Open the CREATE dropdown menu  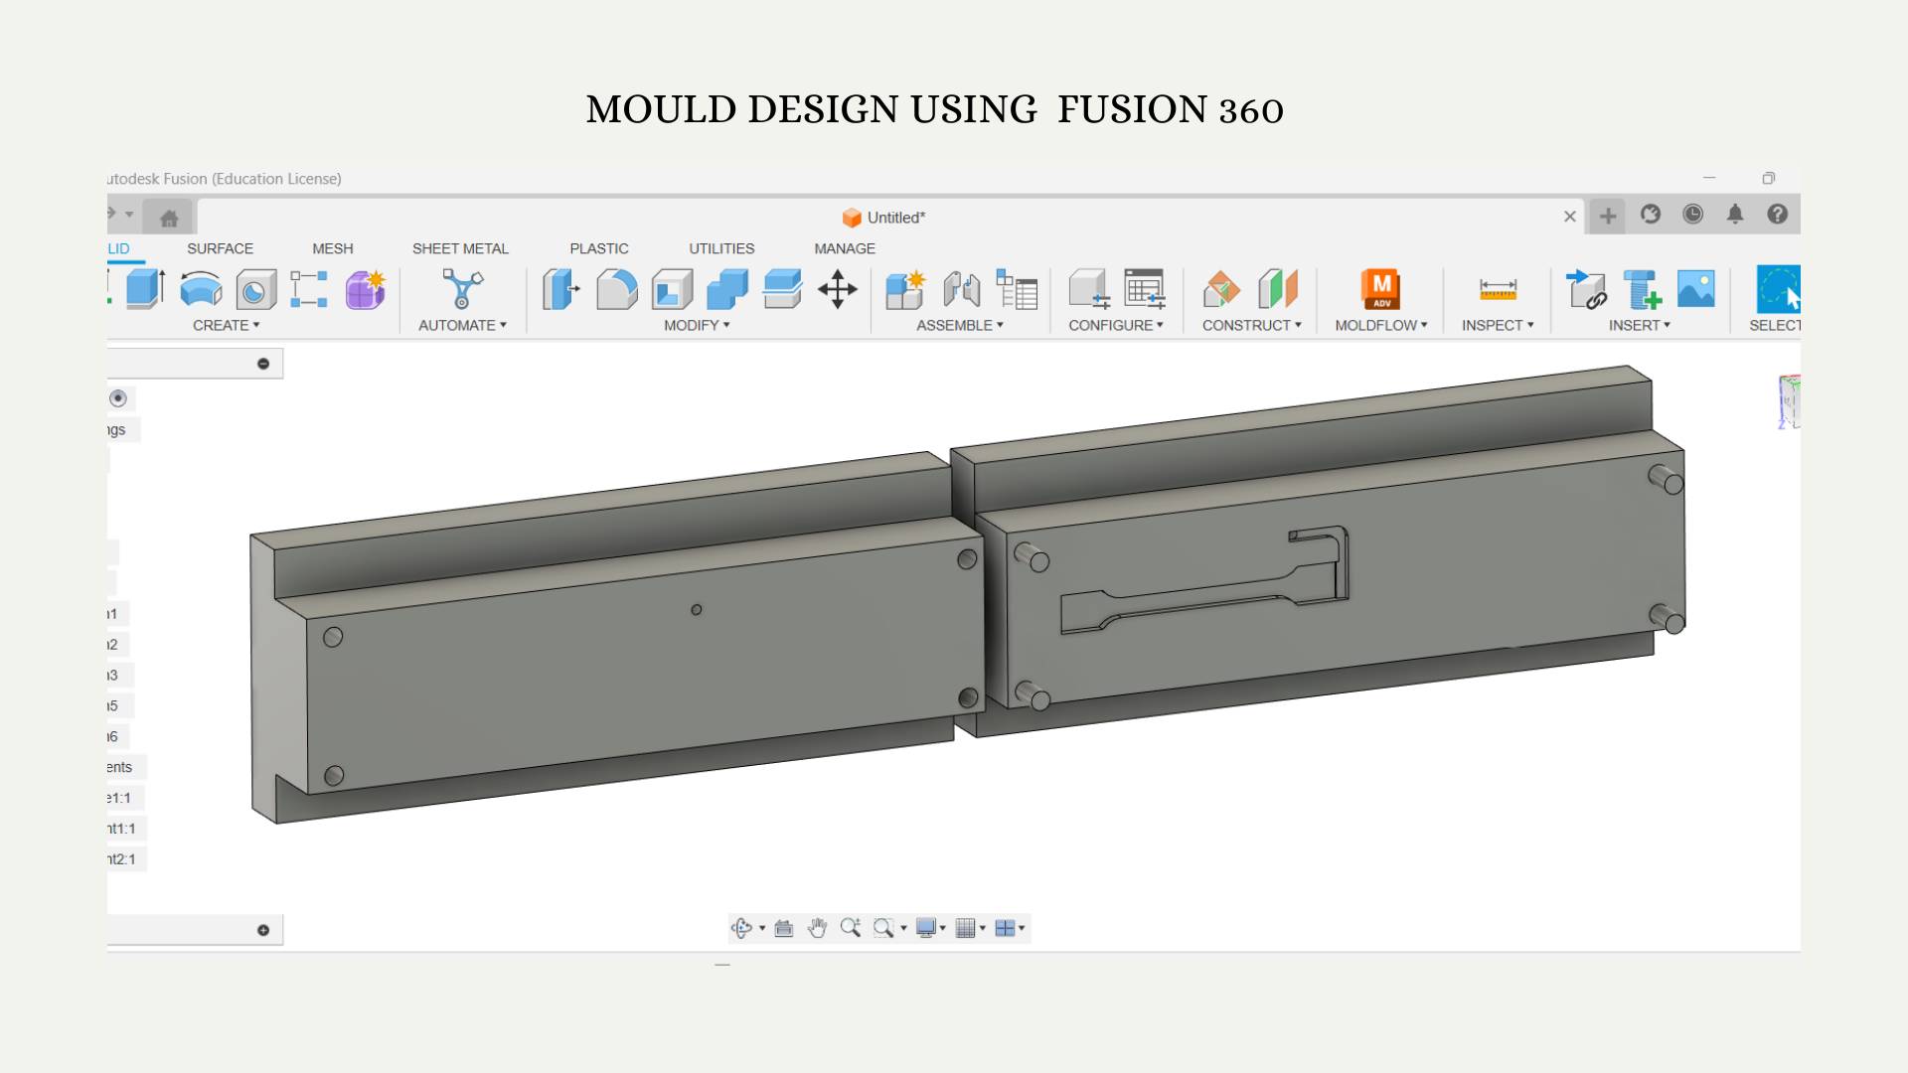coord(227,325)
